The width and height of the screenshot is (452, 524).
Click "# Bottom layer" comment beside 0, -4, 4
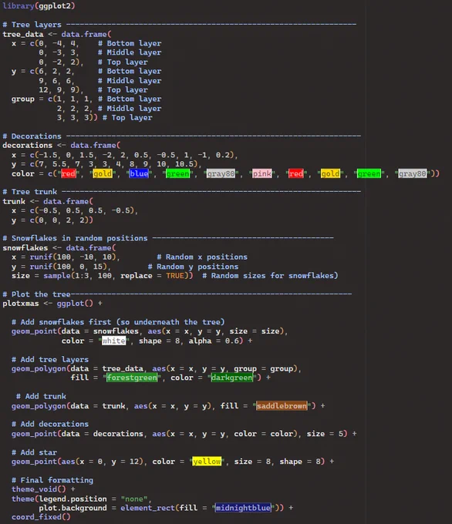click(130, 43)
